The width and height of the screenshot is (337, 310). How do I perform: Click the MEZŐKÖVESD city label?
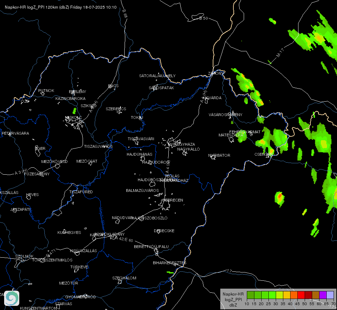[55, 162]
